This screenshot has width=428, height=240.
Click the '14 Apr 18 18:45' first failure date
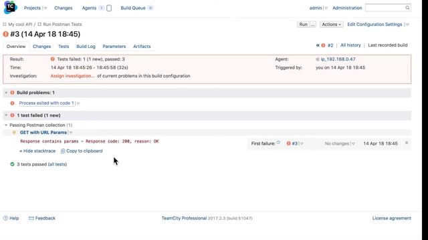tap(381, 144)
